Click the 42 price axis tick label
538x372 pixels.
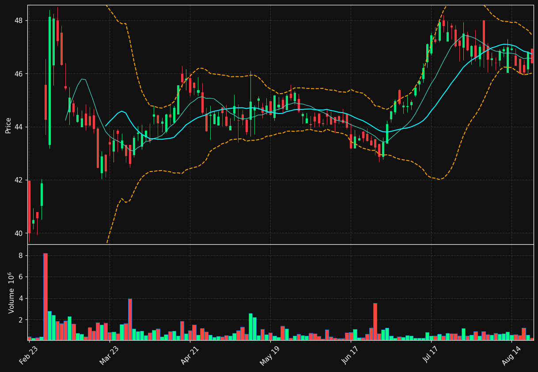coord(19,180)
